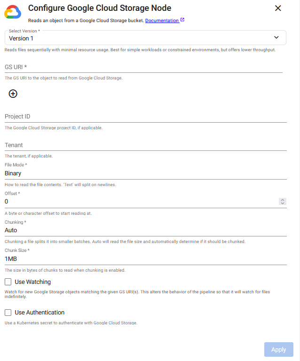The width and height of the screenshot is (300, 361).
Task: Open the Chunking dropdown set to Auto
Action: [145, 230]
